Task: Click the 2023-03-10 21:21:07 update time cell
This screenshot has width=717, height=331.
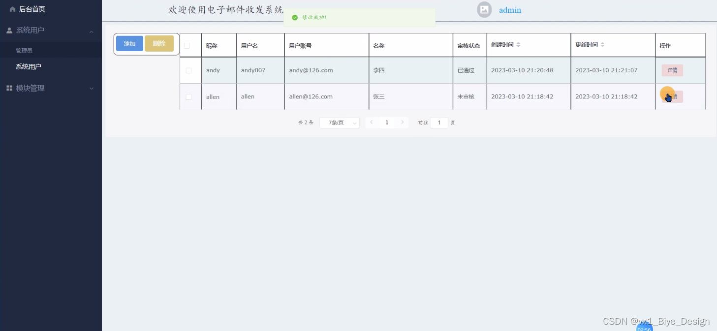Action: [606, 70]
